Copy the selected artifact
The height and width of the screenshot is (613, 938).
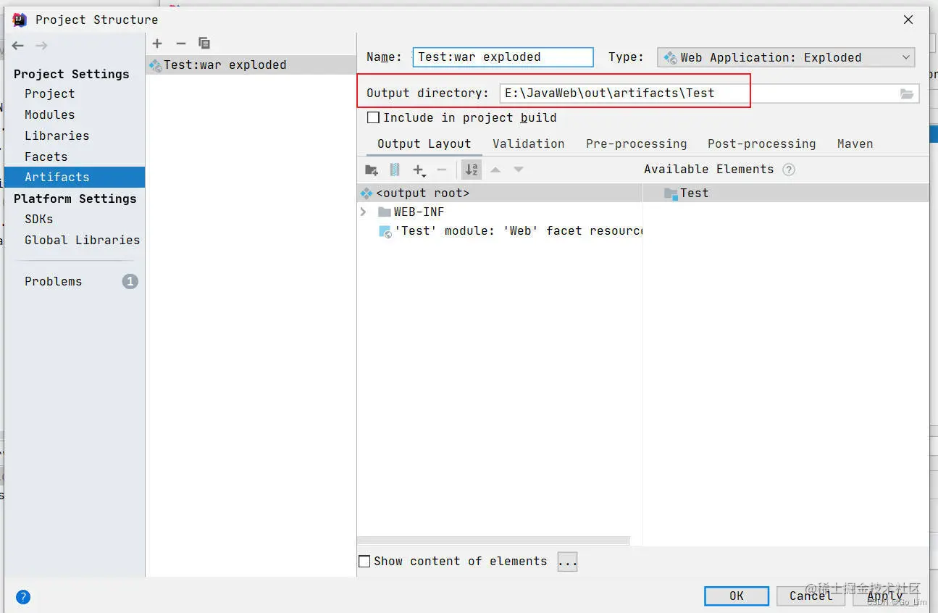(x=204, y=43)
